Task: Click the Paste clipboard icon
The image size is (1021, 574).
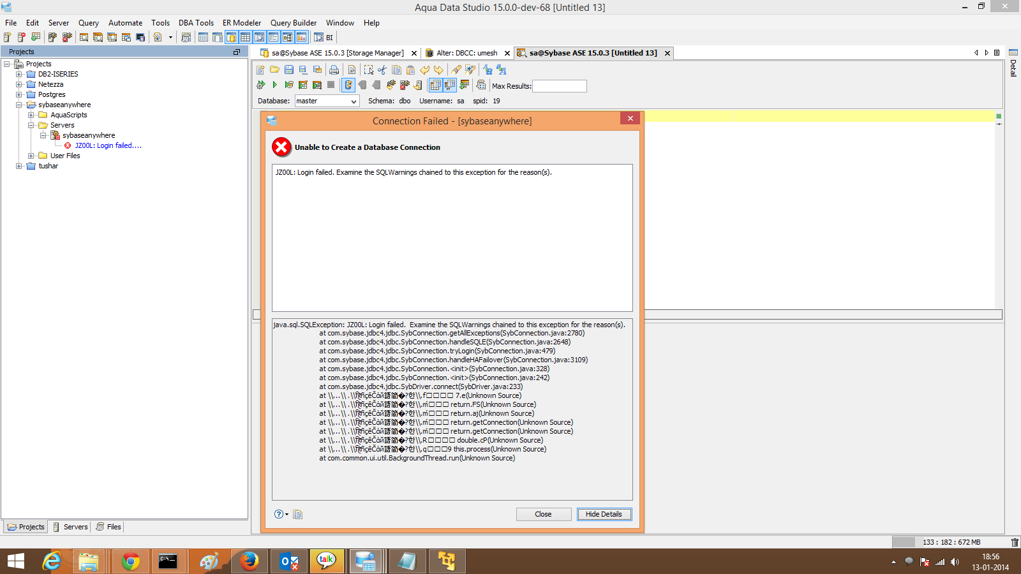Action: point(410,70)
